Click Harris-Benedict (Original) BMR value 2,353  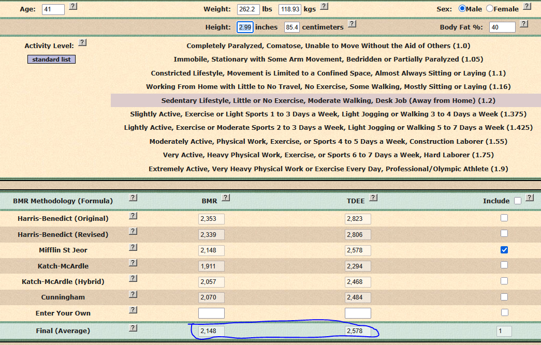click(x=212, y=219)
